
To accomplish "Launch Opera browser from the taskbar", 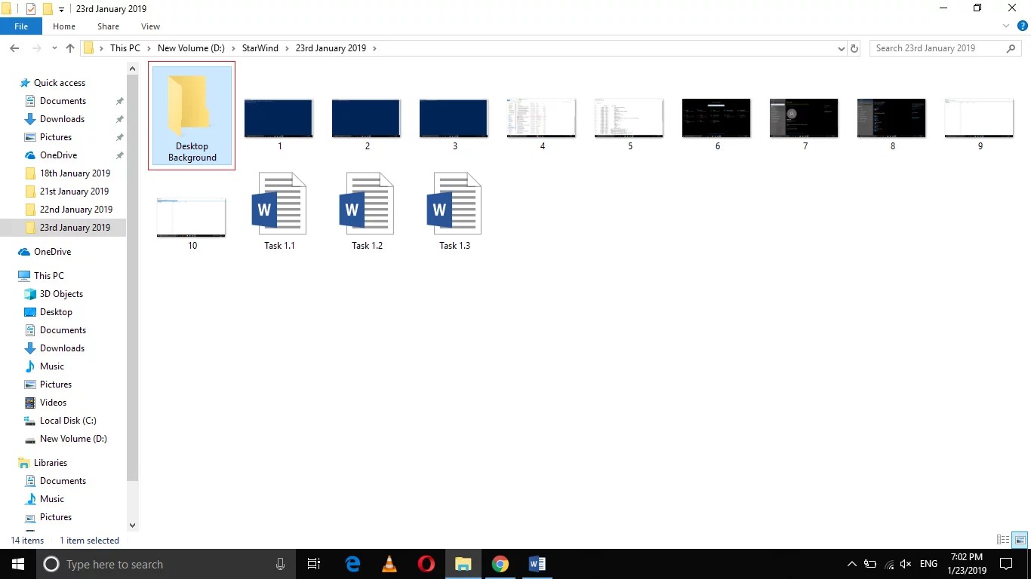I will 426,564.
